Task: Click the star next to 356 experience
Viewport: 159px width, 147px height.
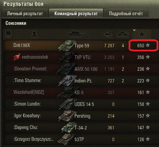Action: pos(148,57)
